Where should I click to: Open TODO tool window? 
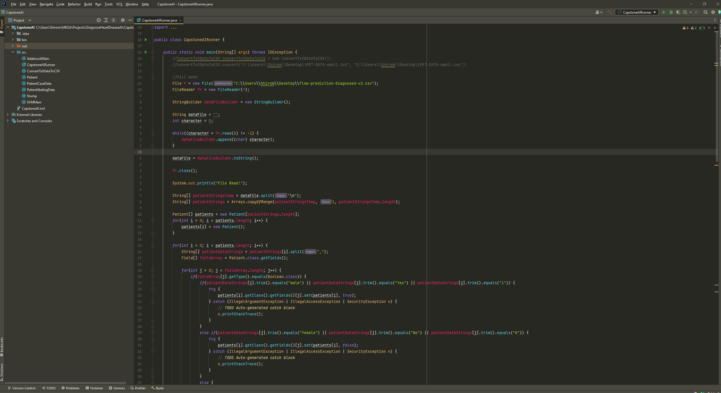pos(49,388)
